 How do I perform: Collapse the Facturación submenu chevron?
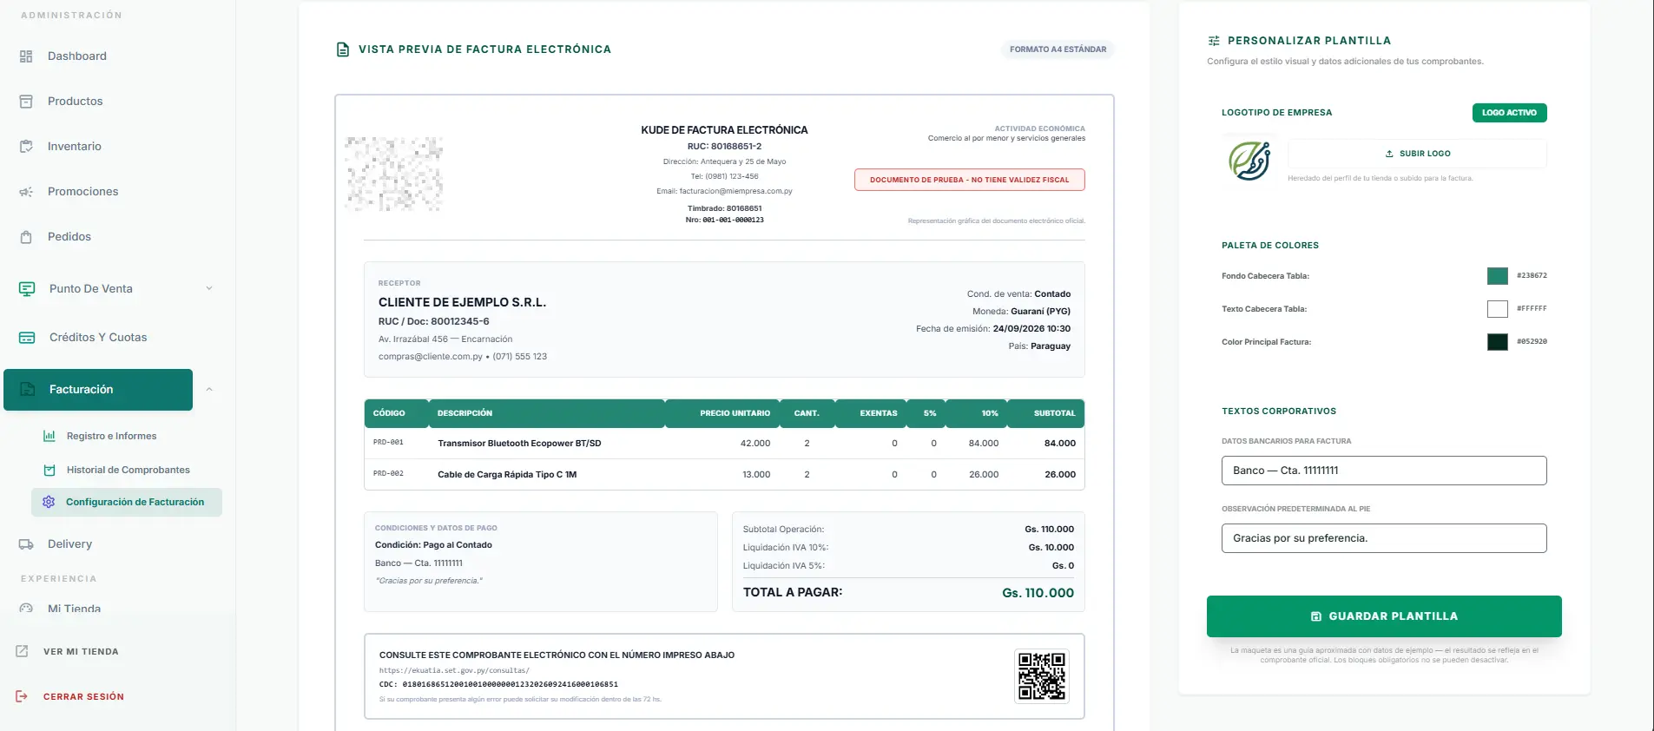(x=209, y=389)
